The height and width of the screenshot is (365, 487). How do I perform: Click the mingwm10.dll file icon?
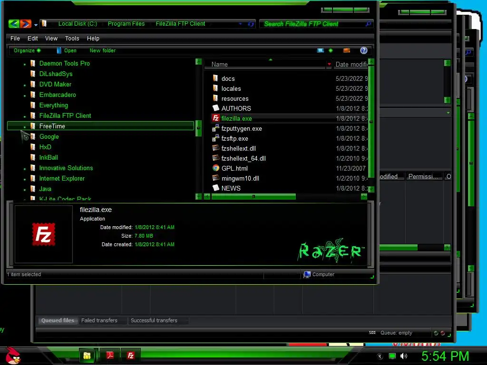point(215,178)
